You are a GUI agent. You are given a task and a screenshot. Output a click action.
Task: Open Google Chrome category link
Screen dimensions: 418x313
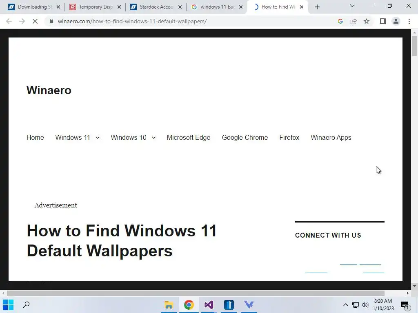[245, 138]
